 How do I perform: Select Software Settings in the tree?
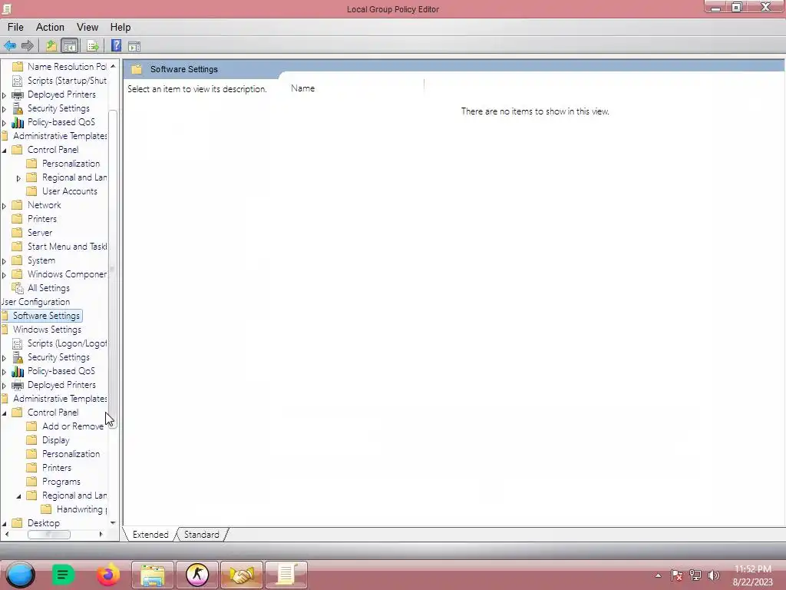[46, 316]
